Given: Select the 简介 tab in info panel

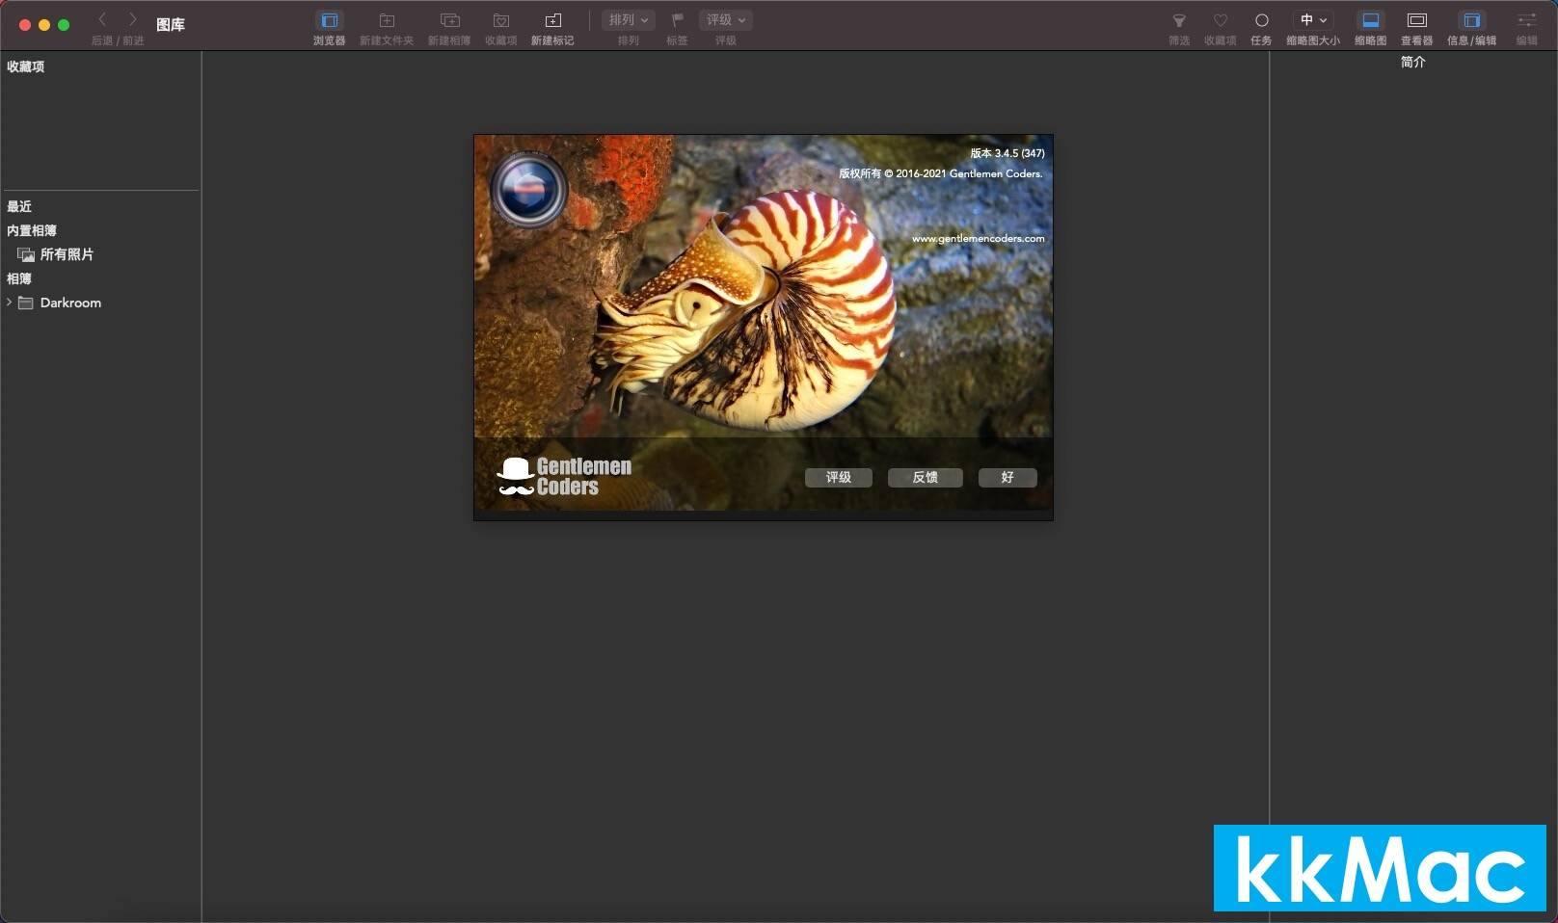Looking at the screenshot, I should pyautogui.click(x=1413, y=62).
